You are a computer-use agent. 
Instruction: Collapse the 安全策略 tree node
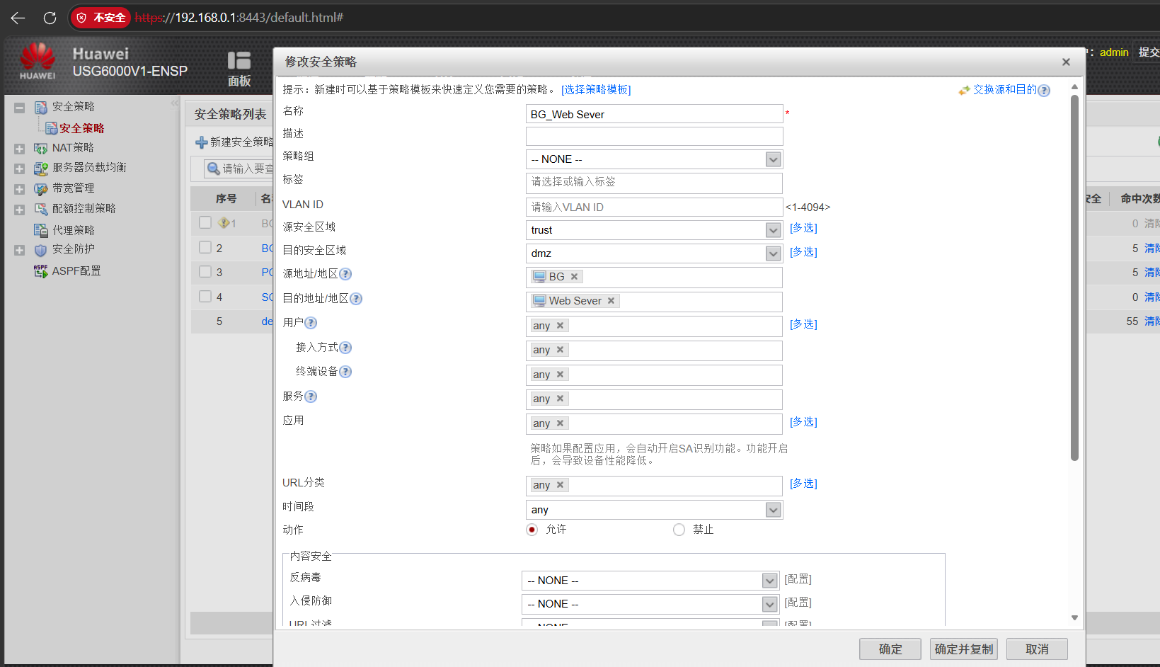tap(20, 108)
